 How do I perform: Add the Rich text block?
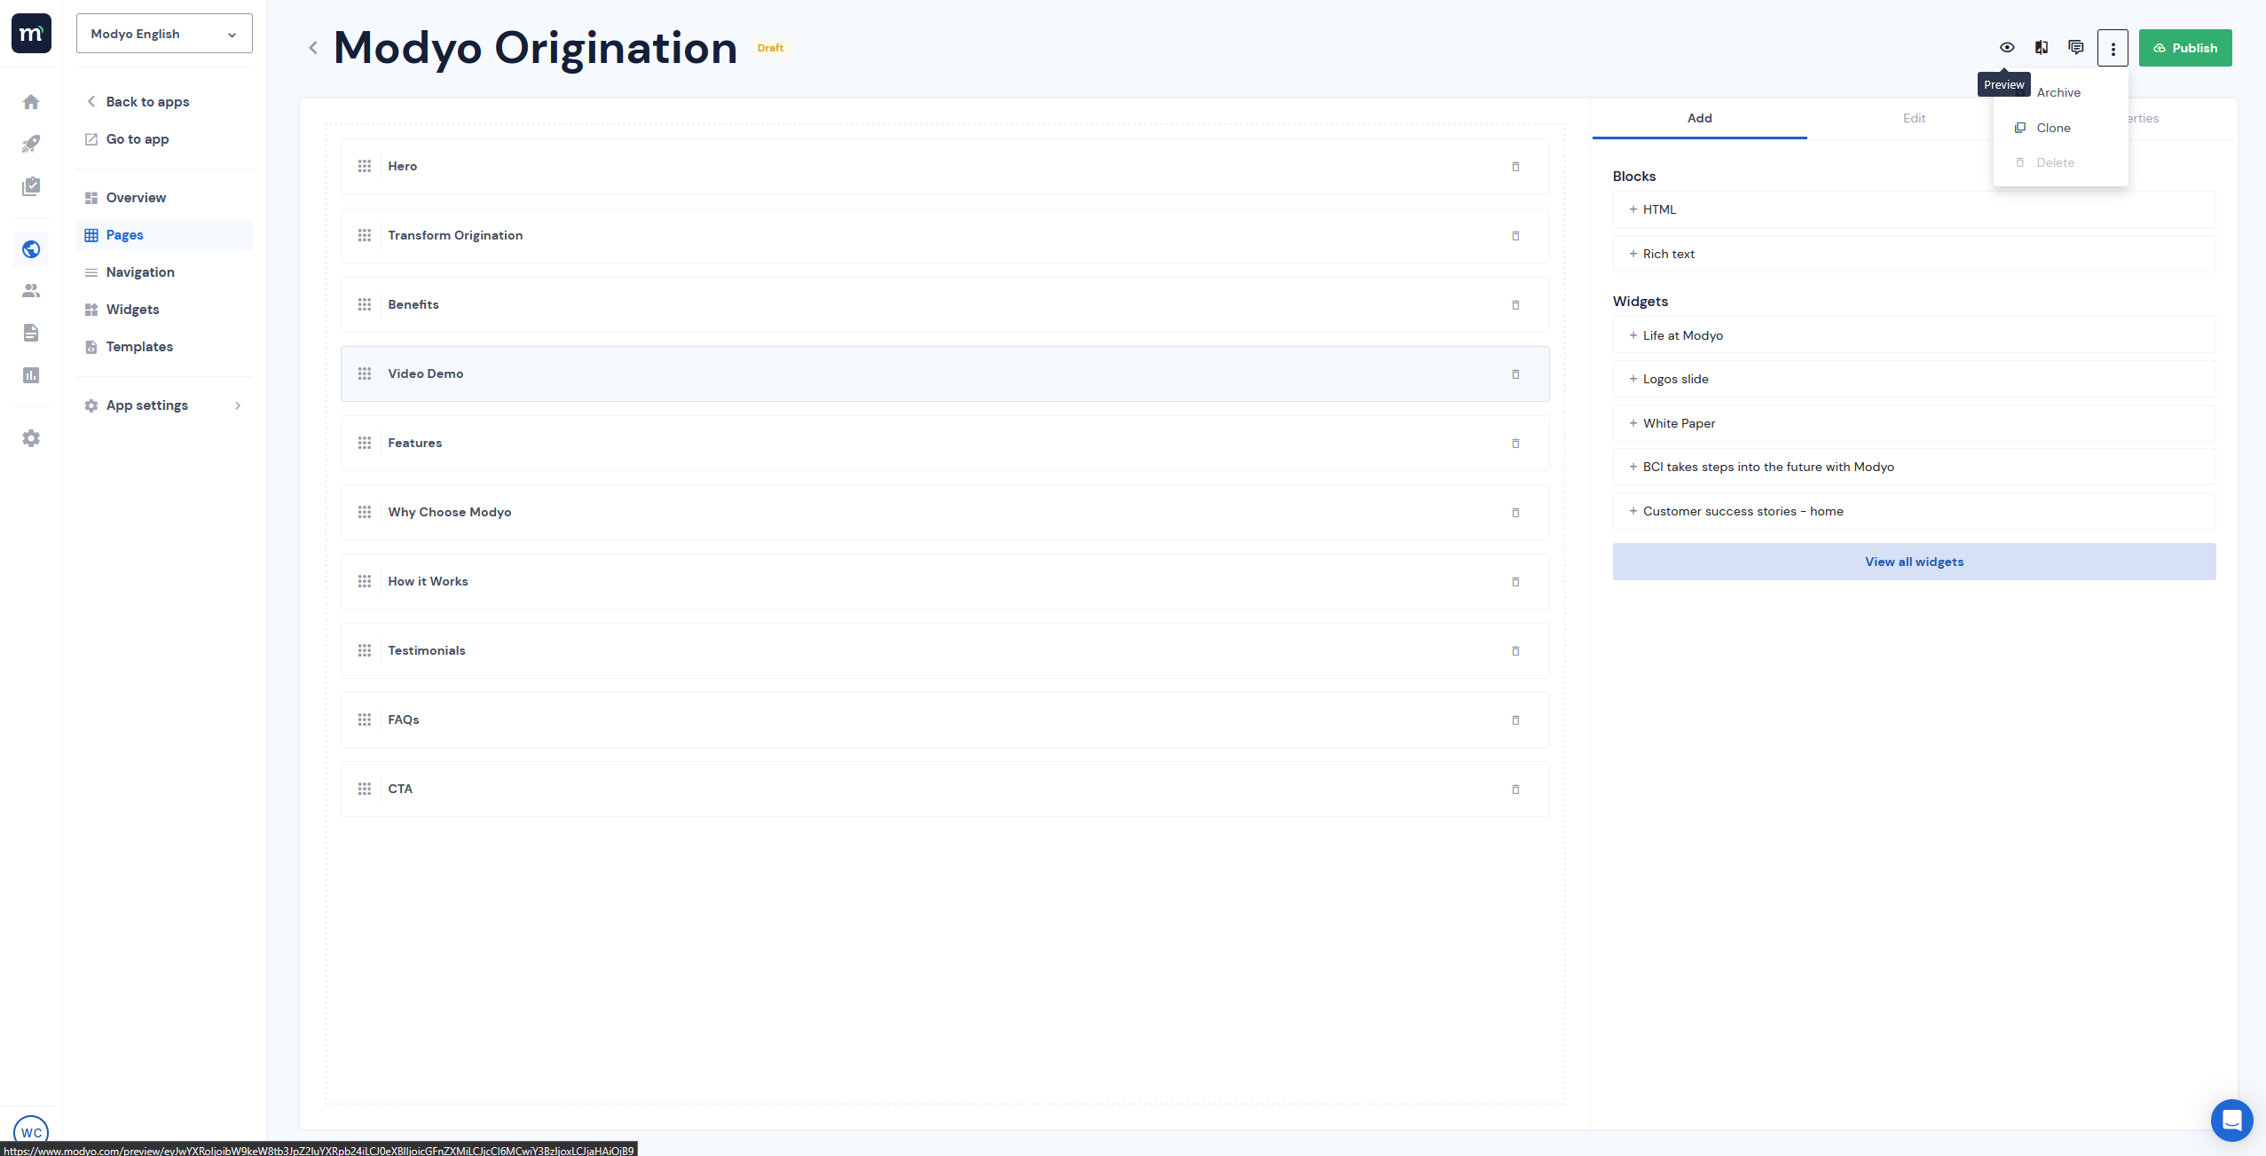1668,254
